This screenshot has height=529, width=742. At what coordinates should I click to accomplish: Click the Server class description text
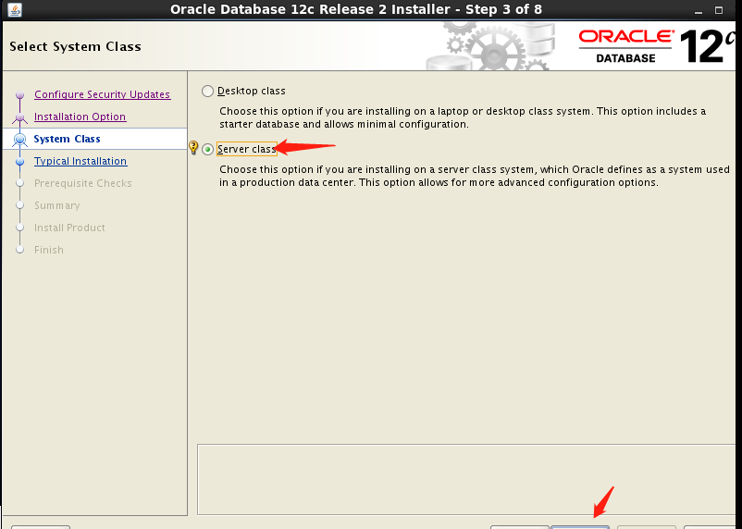pos(475,176)
